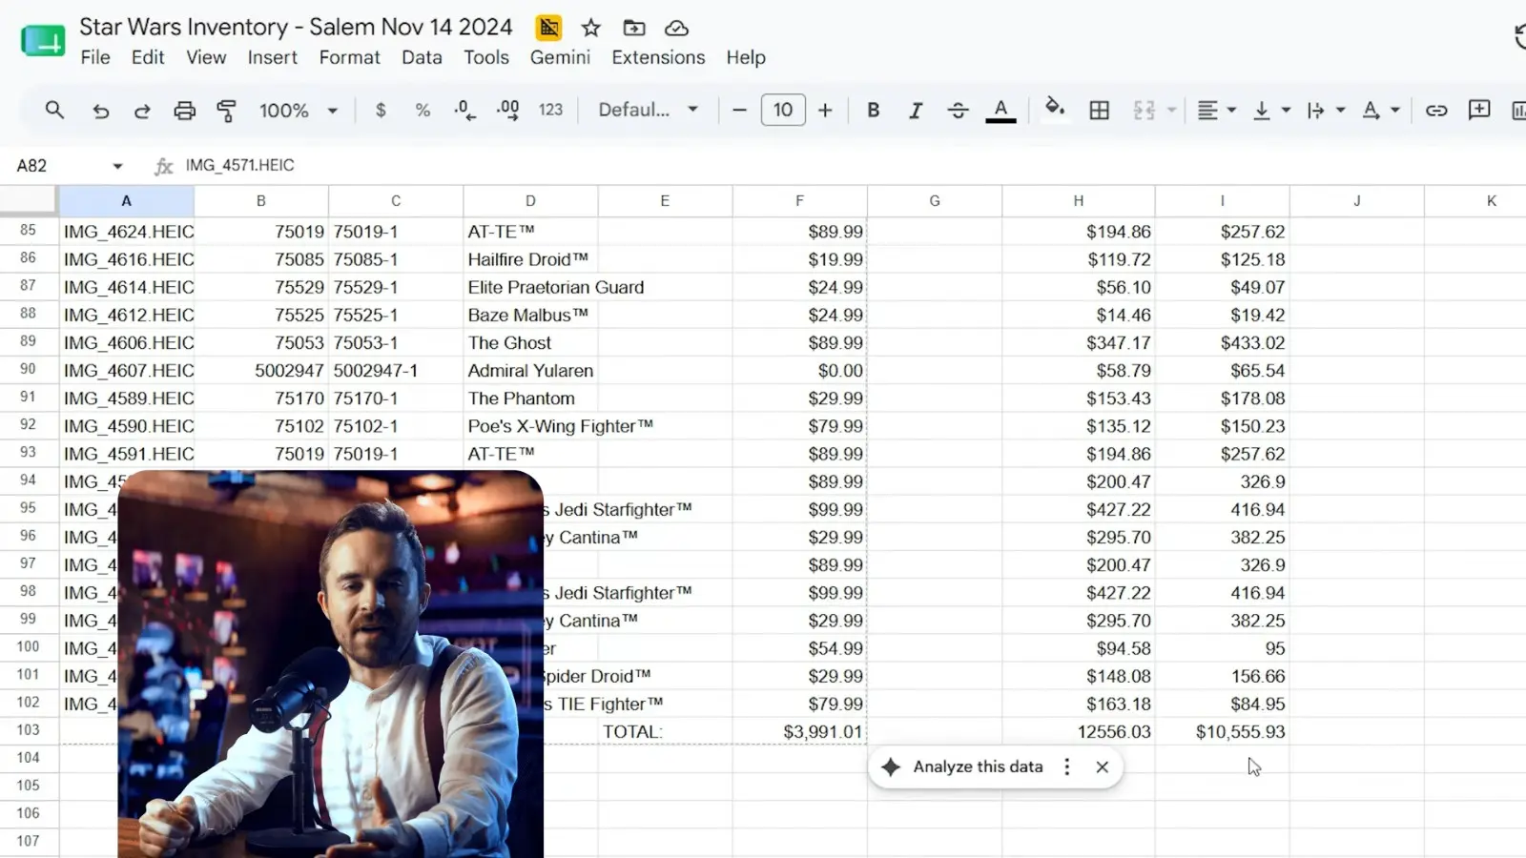The image size is (1526, 858).
Task: Open the Format menu
Action: click(349, 57)
